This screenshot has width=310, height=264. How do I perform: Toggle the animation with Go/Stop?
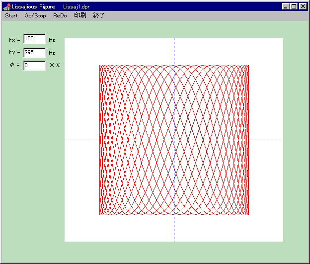[35, 15]
